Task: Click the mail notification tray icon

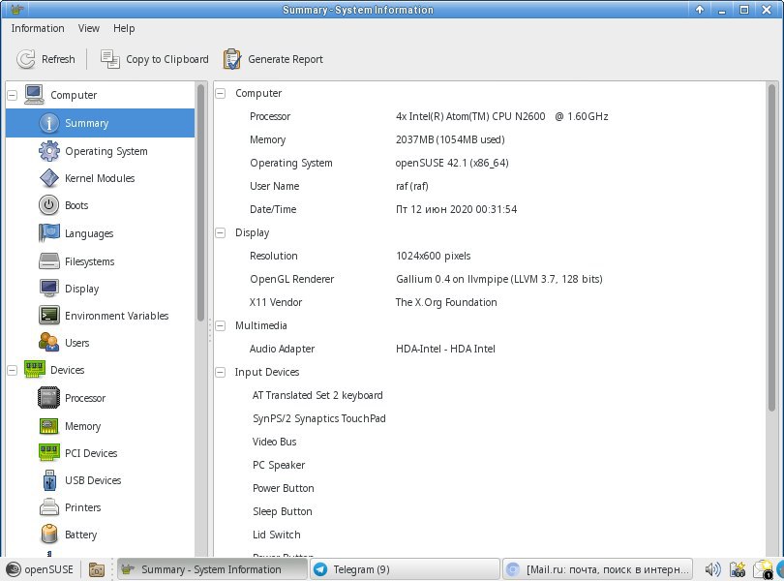Action: (x=764, y=569)
